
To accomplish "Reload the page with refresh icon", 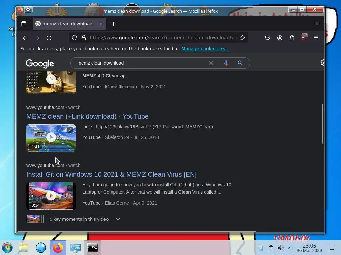I will (x=49, y=38).
